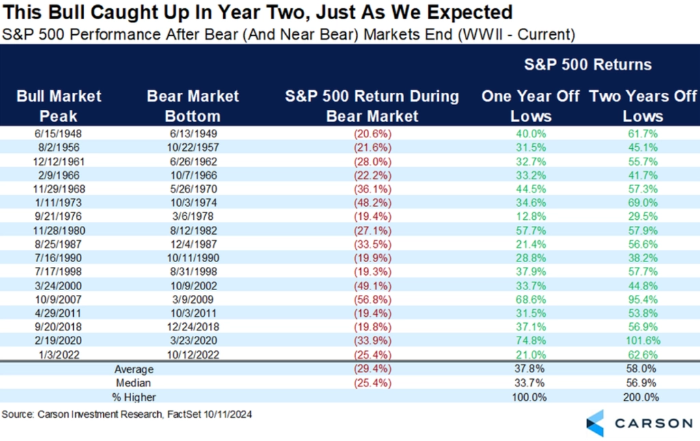Select the 3/9/2009 bear market bottom cell
The height and width of the screenshot is (441, 700).
(x=193, y=300)
